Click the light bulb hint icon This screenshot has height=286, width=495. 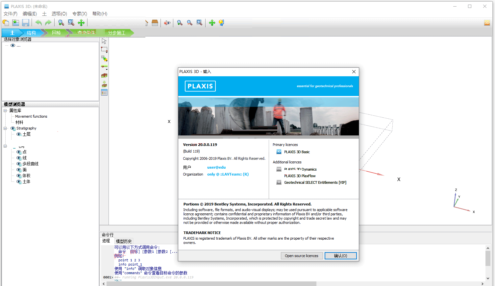tap(222, 23)
